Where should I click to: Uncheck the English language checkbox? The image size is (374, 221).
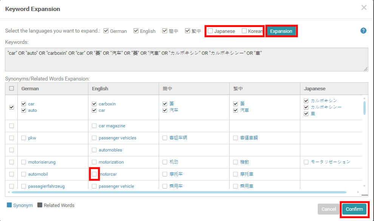[136, 31]
